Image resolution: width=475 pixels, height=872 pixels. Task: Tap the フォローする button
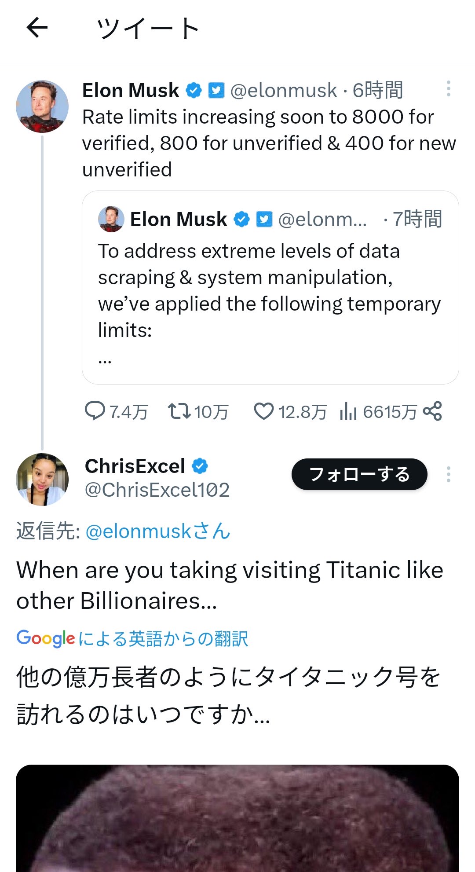coord(359,474)
